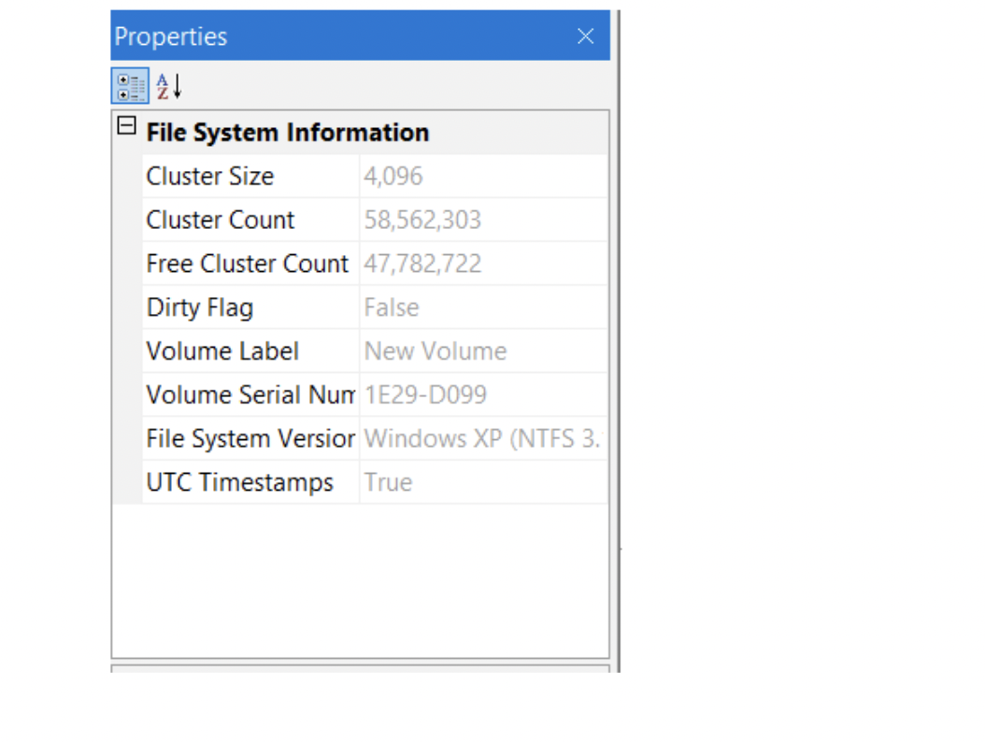This screenshot has width=985, height=742.
Task: Select the Volume Serial Number label
Action: pos(250,394)
